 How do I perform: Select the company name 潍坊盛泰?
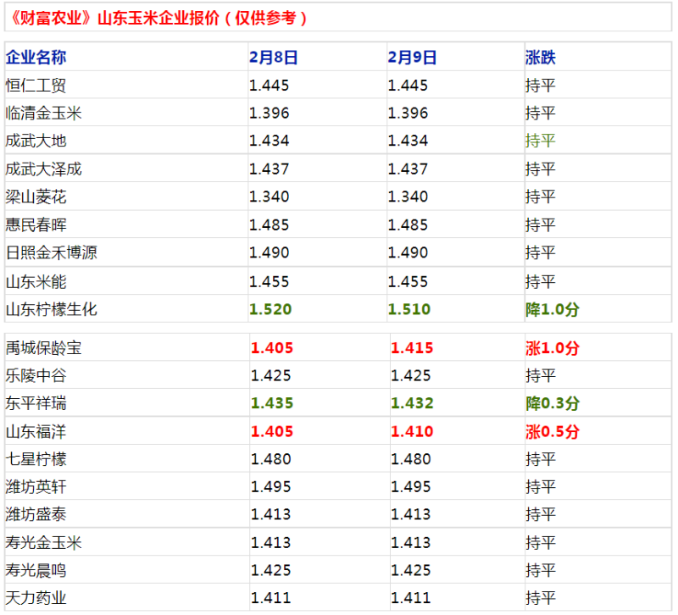(36, 514)
